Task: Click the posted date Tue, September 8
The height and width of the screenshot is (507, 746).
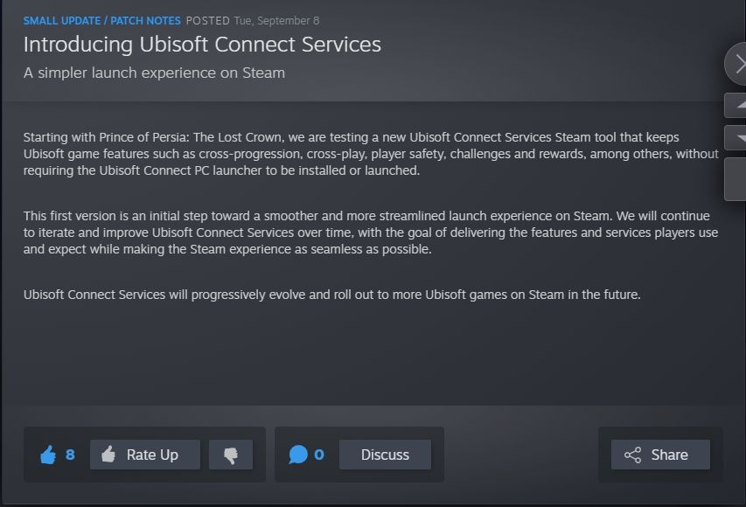Action: [276, 21]
